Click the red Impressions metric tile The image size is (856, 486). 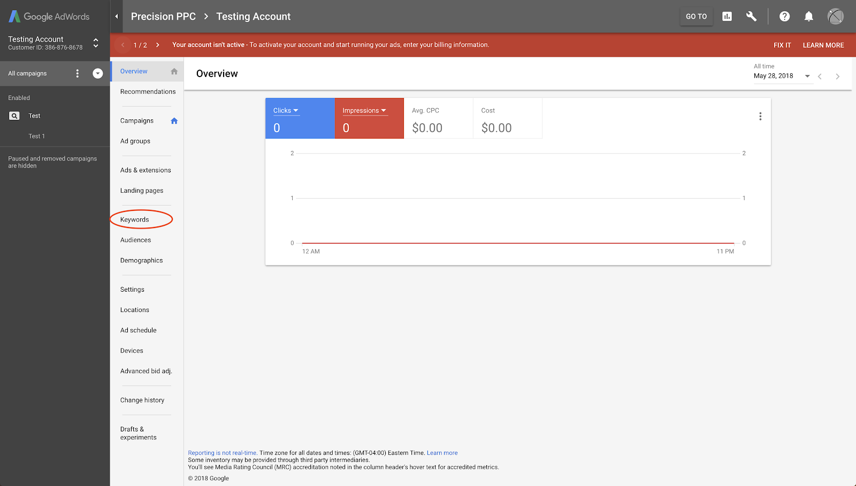click(x=369, y=118)
